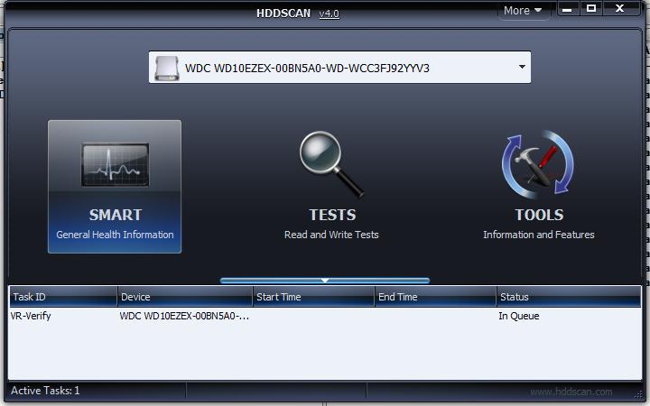Screen dimensions: 650x406
Task: Maximize the HDDScan window
Action: 591,9
